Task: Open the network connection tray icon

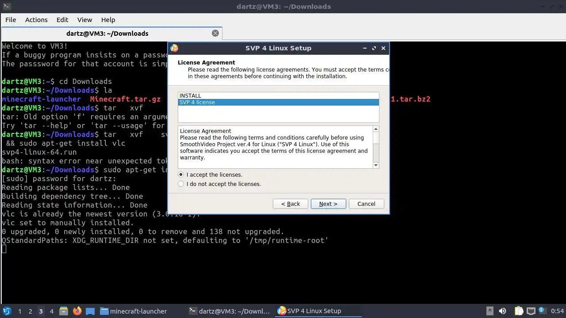Action: click(x=531, y=311)
